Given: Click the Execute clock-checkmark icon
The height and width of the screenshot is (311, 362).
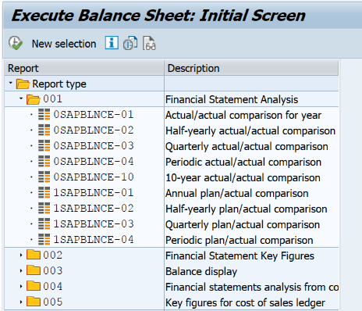Looking at the screenshot, I should click(16, 43).
